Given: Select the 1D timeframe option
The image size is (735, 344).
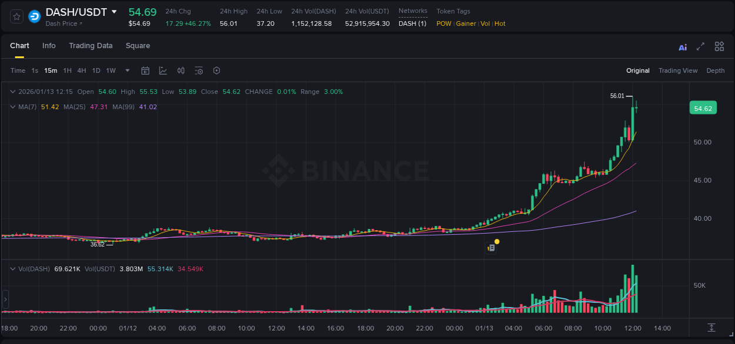Looking at the screenshot, I should [96, 70].
